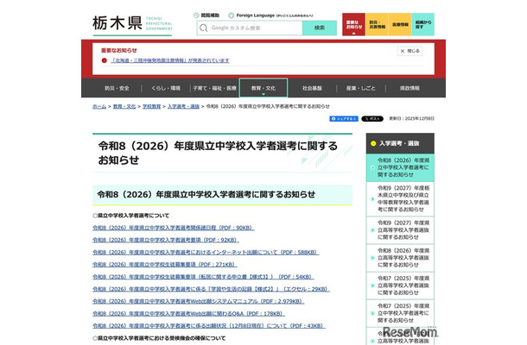Open the 北海道・三陸沖後発地震注意情報 notice link
Image resolution: width=527 pixels, height=345 pixels.
pyautogui.click(x=170, y=60)
